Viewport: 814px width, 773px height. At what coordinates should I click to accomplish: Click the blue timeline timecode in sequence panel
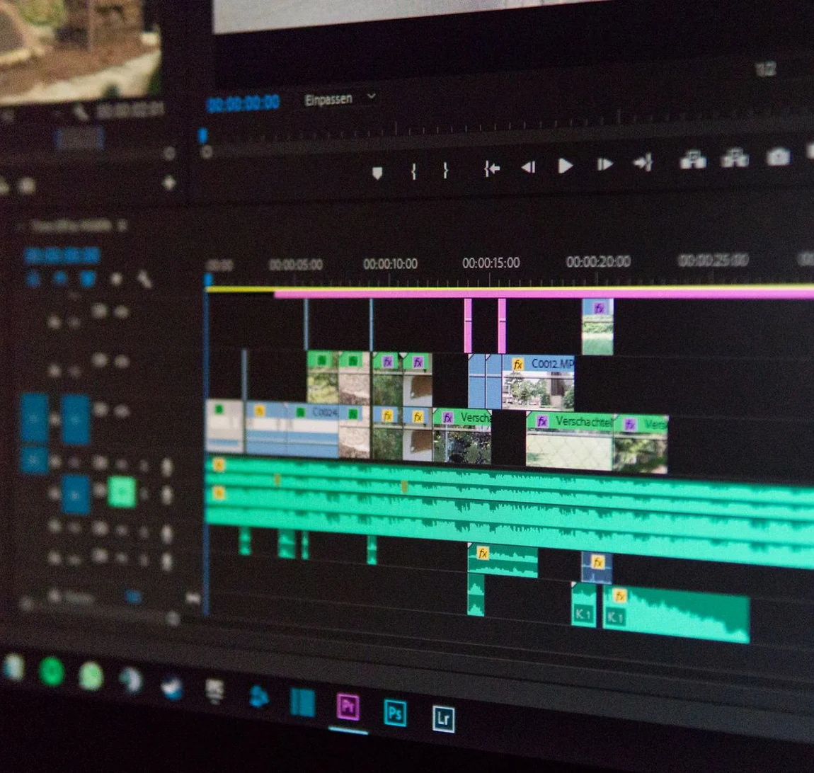click(62, 256)
